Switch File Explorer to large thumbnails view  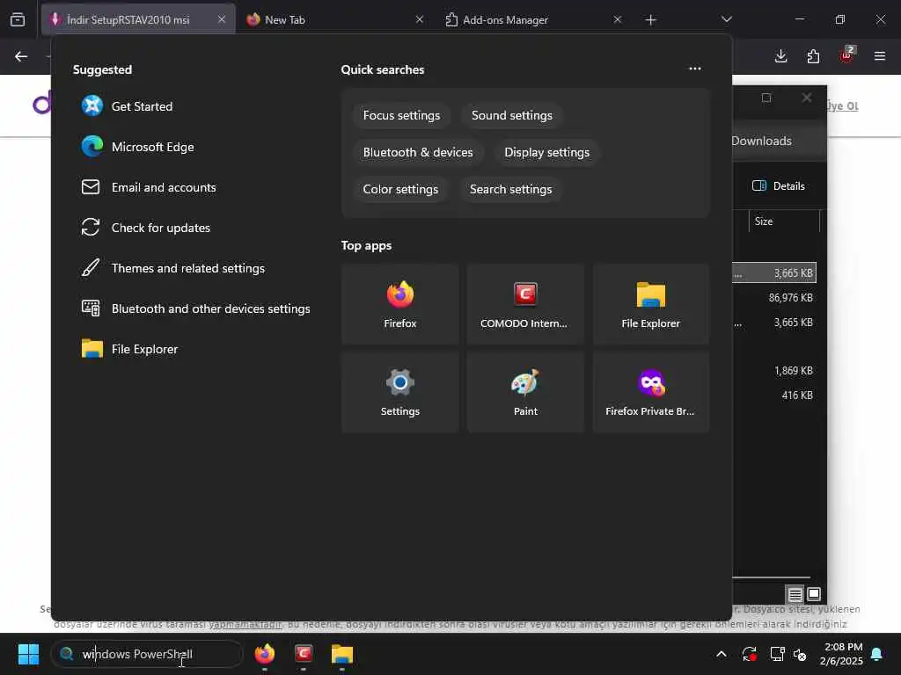pos(814,594)
